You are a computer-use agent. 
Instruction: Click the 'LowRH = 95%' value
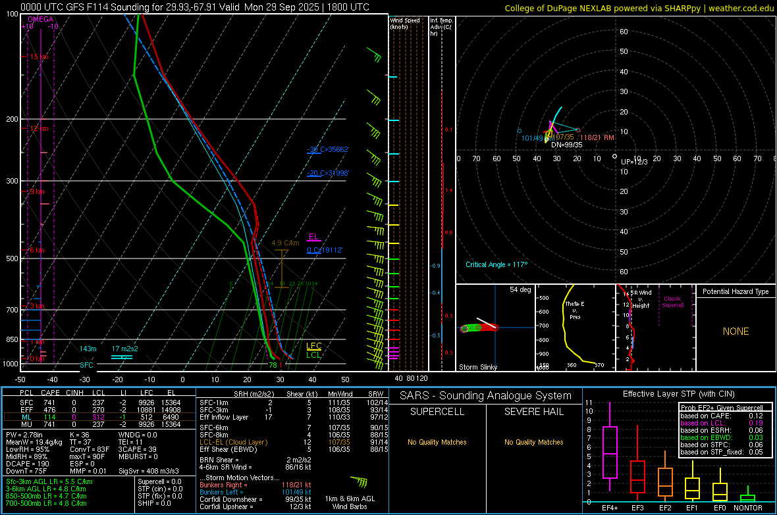pos(27,450)
